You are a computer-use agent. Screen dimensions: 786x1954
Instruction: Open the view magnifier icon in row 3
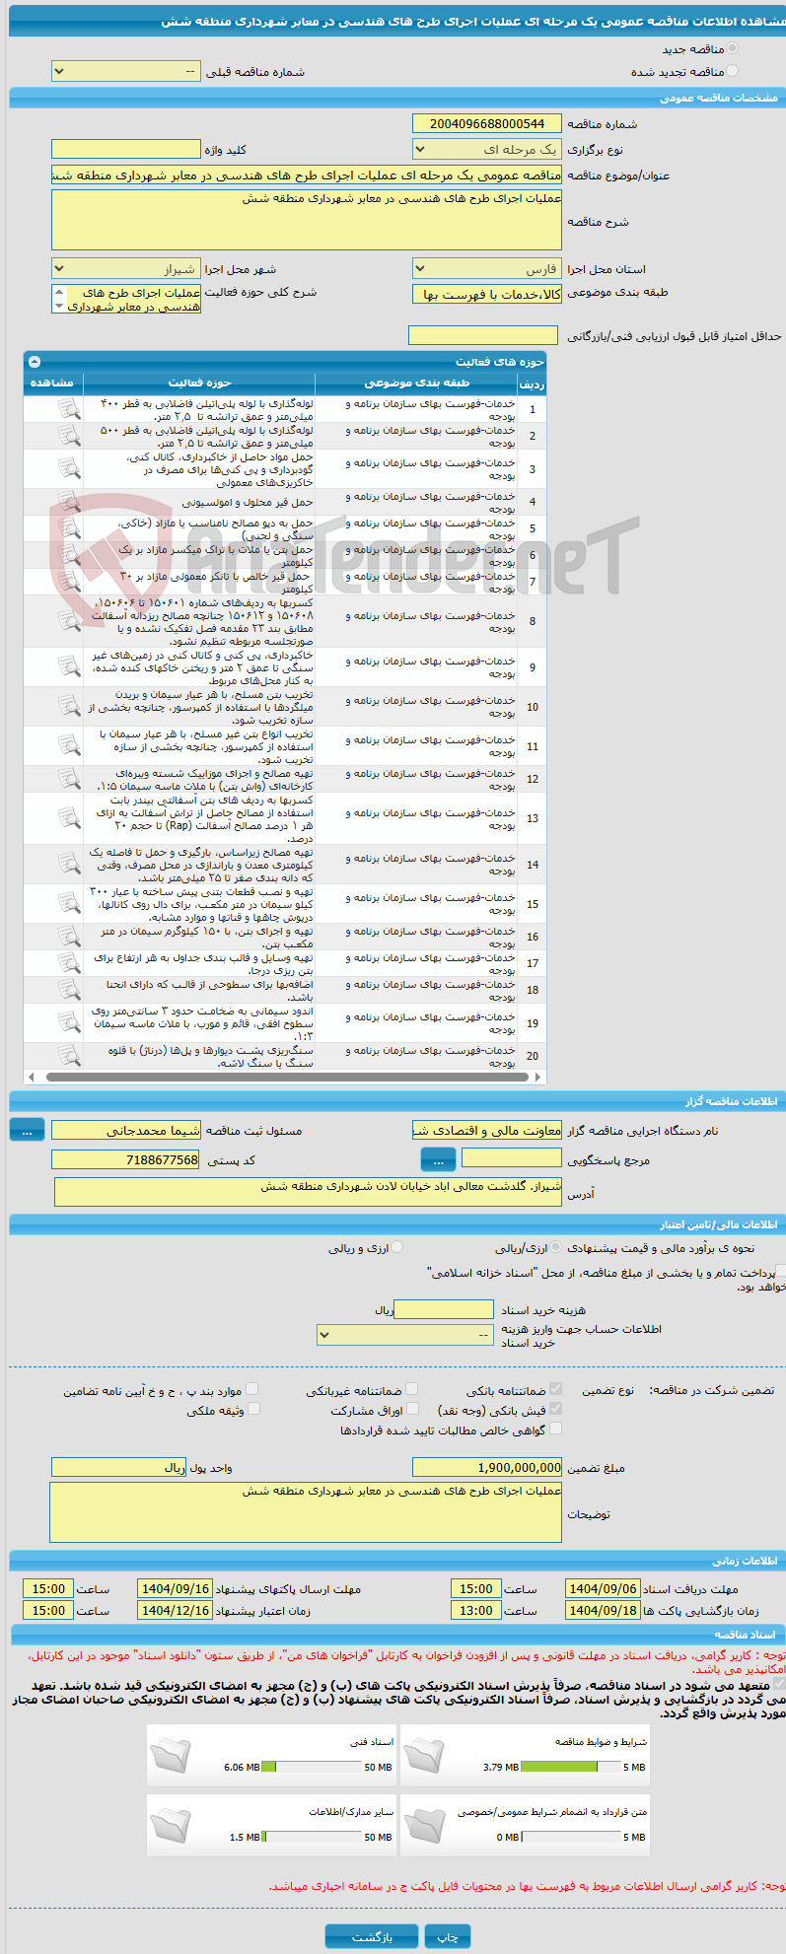(69, 468)
